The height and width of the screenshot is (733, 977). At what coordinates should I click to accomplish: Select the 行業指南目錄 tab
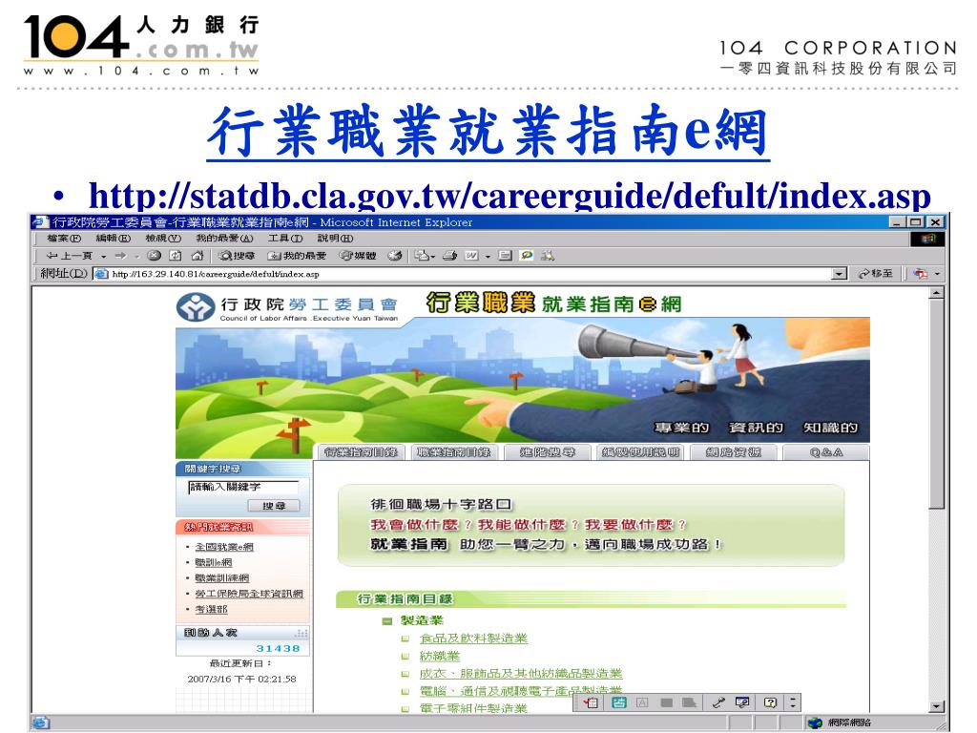361,451
